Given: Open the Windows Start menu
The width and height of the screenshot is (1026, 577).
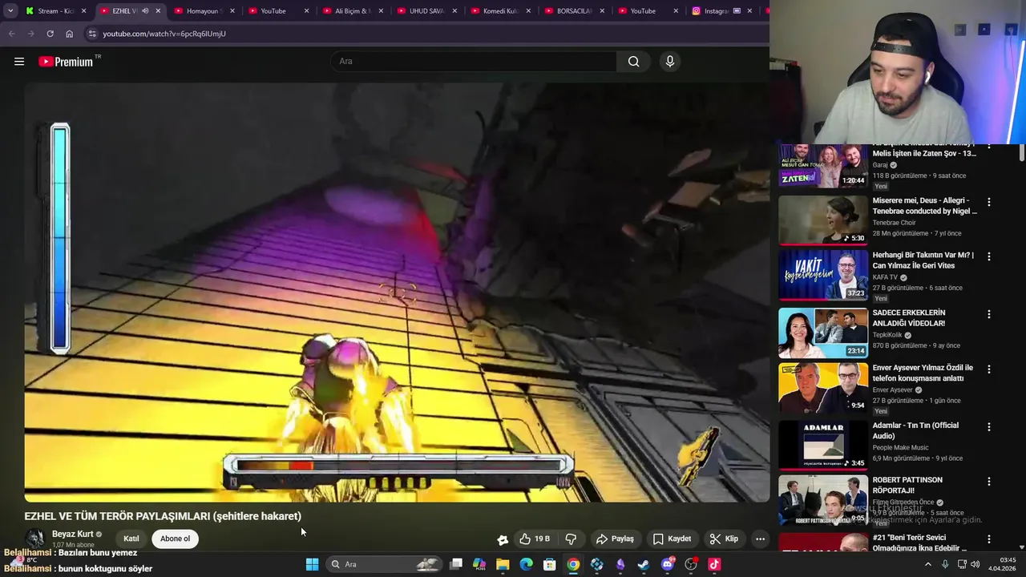Looking at the screenshot, I should coord(312,564).
